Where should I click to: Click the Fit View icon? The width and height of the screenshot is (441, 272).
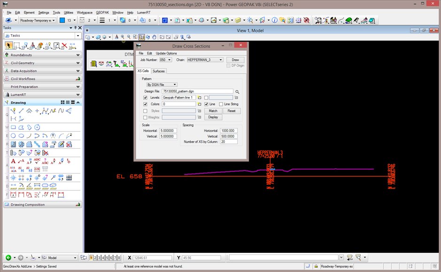(x=141, y=37)
